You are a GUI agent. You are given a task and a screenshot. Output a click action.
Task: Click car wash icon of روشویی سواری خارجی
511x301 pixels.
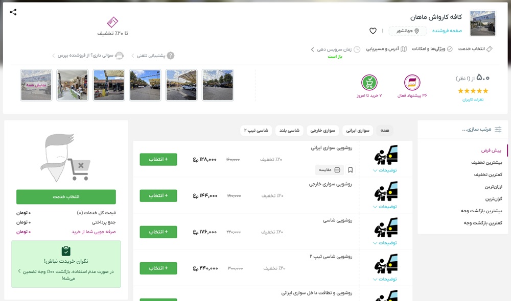pyautogui.click(x=386, y=191)
